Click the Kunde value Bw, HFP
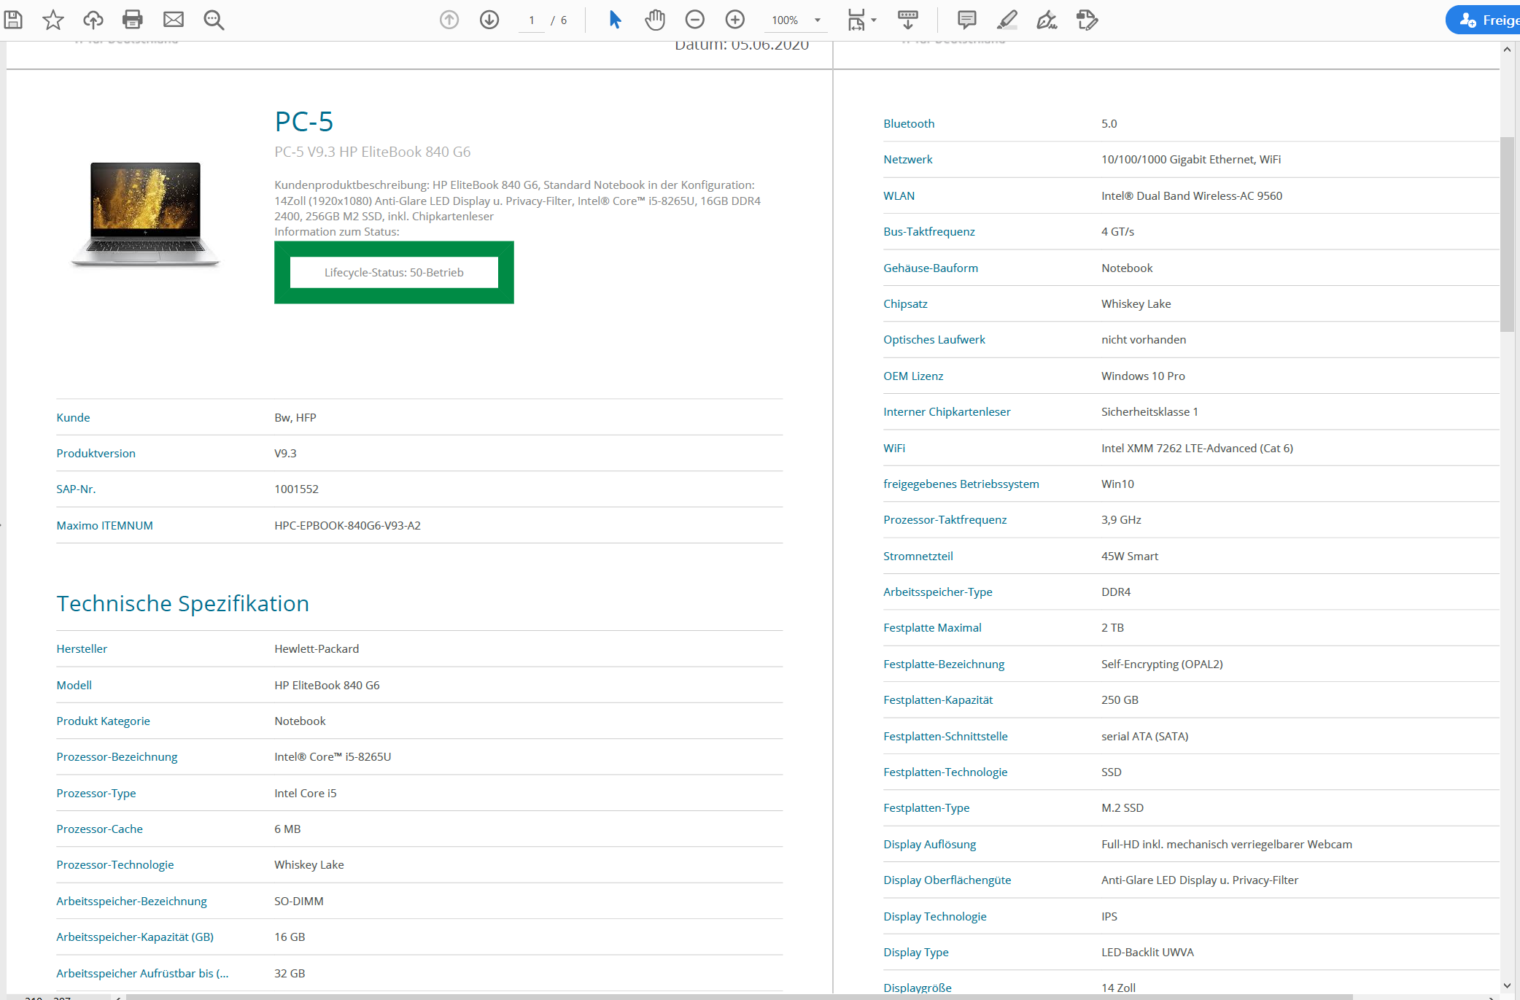Viewport: 1520px width, 1000px height. click(295, 417)
